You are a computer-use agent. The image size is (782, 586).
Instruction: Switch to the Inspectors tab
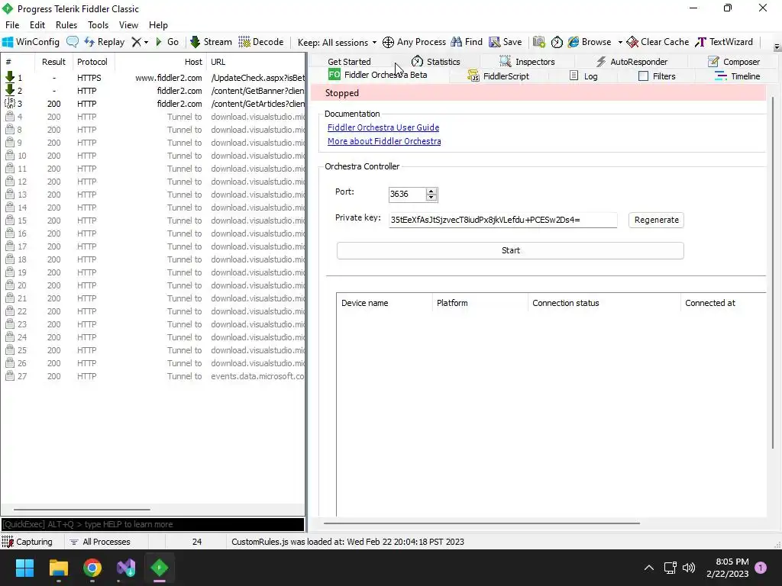click(527, 62)
